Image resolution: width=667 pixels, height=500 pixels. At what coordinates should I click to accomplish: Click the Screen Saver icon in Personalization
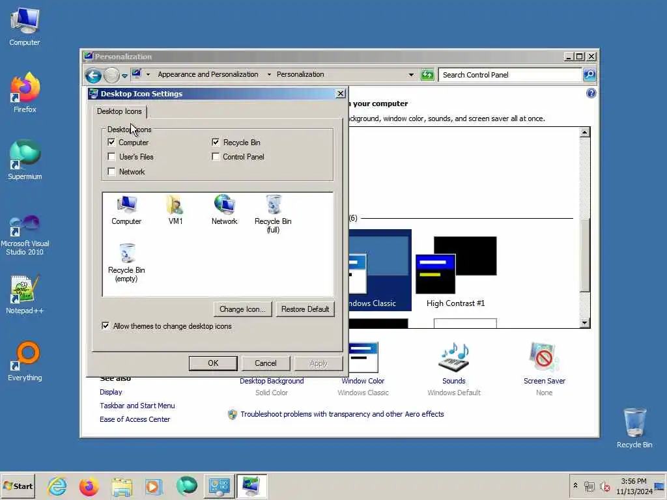tap(544, 357)
